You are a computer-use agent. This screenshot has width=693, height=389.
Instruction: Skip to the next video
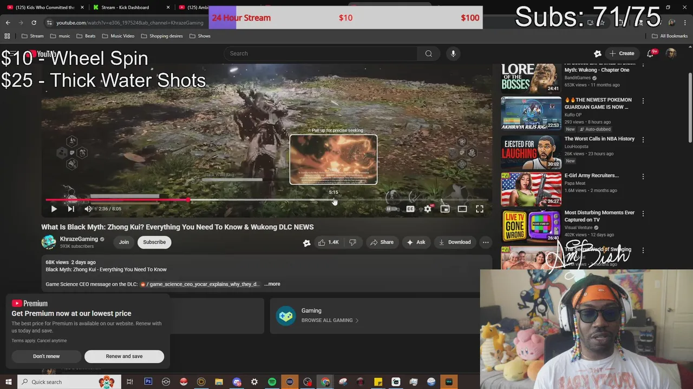pyautogui.click(x=71, y=209)
